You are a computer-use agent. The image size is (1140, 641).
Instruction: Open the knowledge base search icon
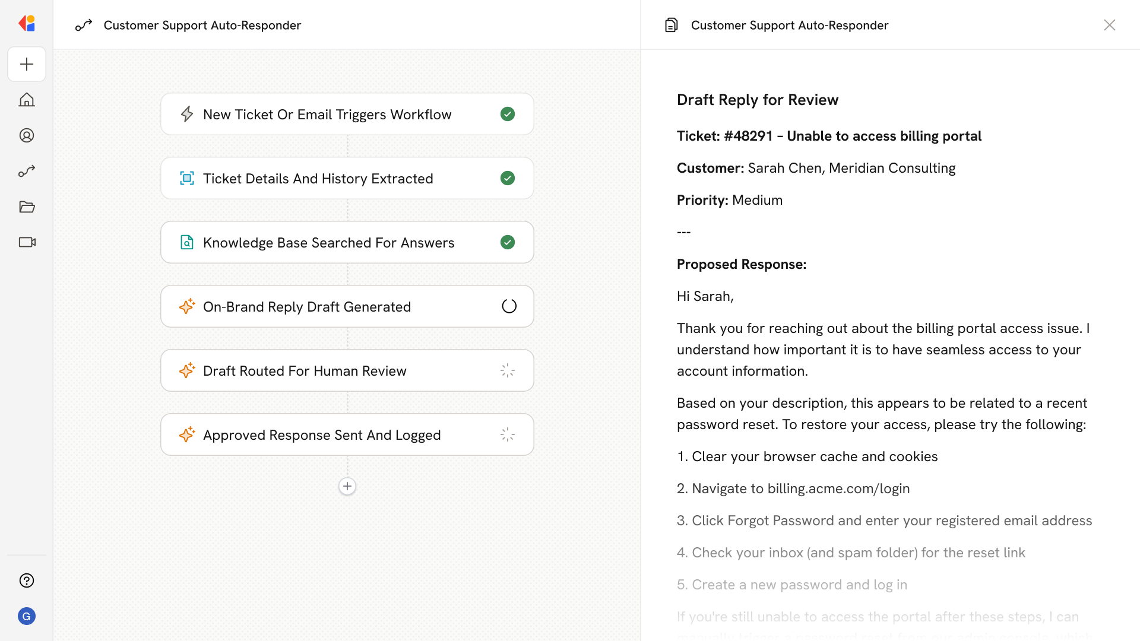[187, 242]
